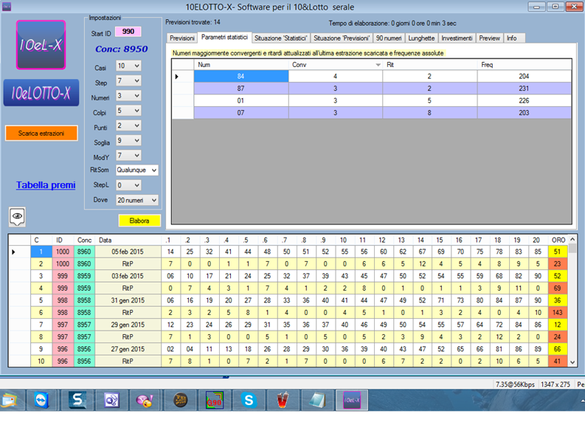Image resolution: width=585 pixels, height=425 pixels.
Task: Open the Situazione 'Previsioni' tab
Action: click(x=342, y=38)
